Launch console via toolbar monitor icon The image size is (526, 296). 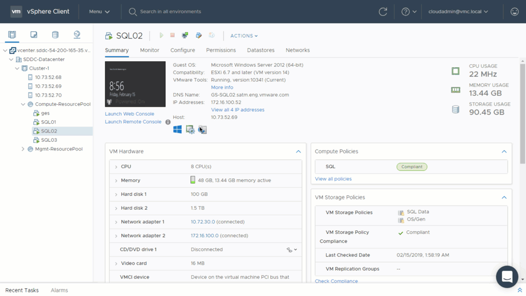click(x=185, y=35)
